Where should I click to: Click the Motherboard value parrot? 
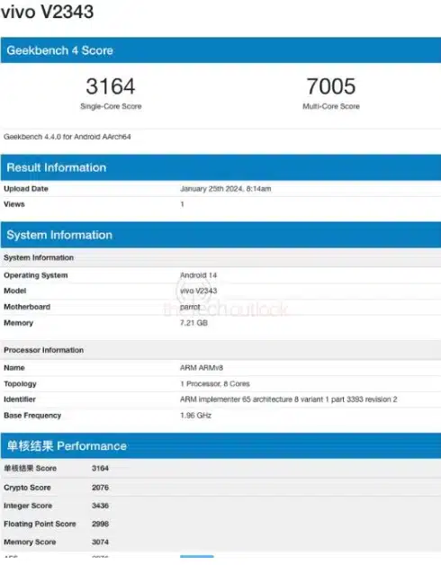coord(190,307)
